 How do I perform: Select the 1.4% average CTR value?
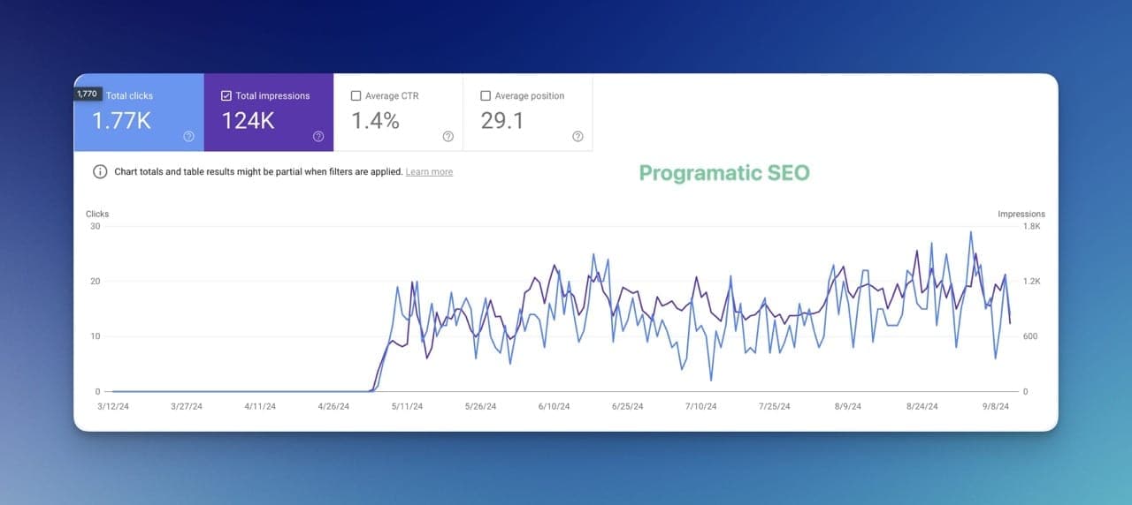pyautogui.click(x=376, y=121)
